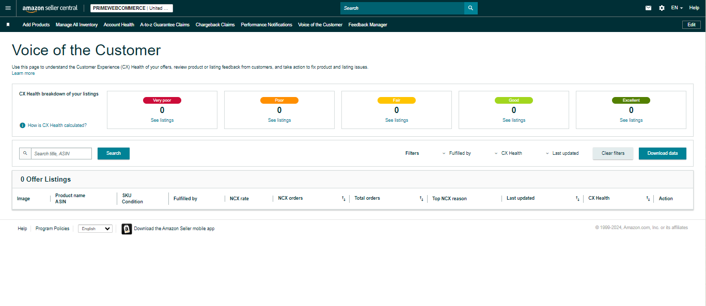See listings under Good
The width and height of the screenshot is (706, 306).
coord(514,120)
